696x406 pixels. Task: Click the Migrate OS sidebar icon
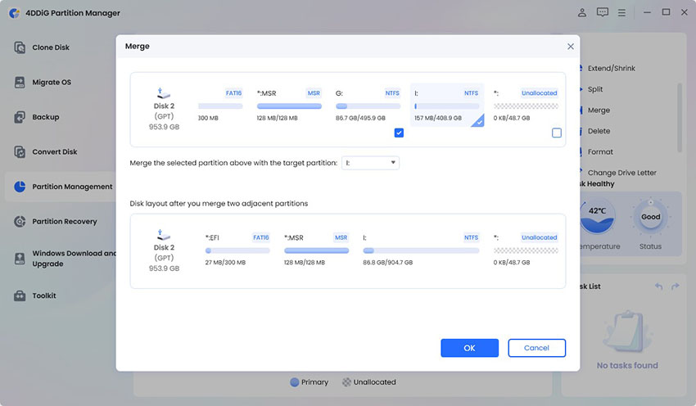20,82
